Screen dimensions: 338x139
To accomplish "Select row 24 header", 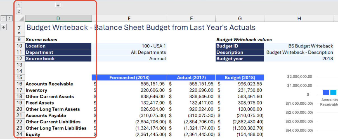I will point(19,135).
